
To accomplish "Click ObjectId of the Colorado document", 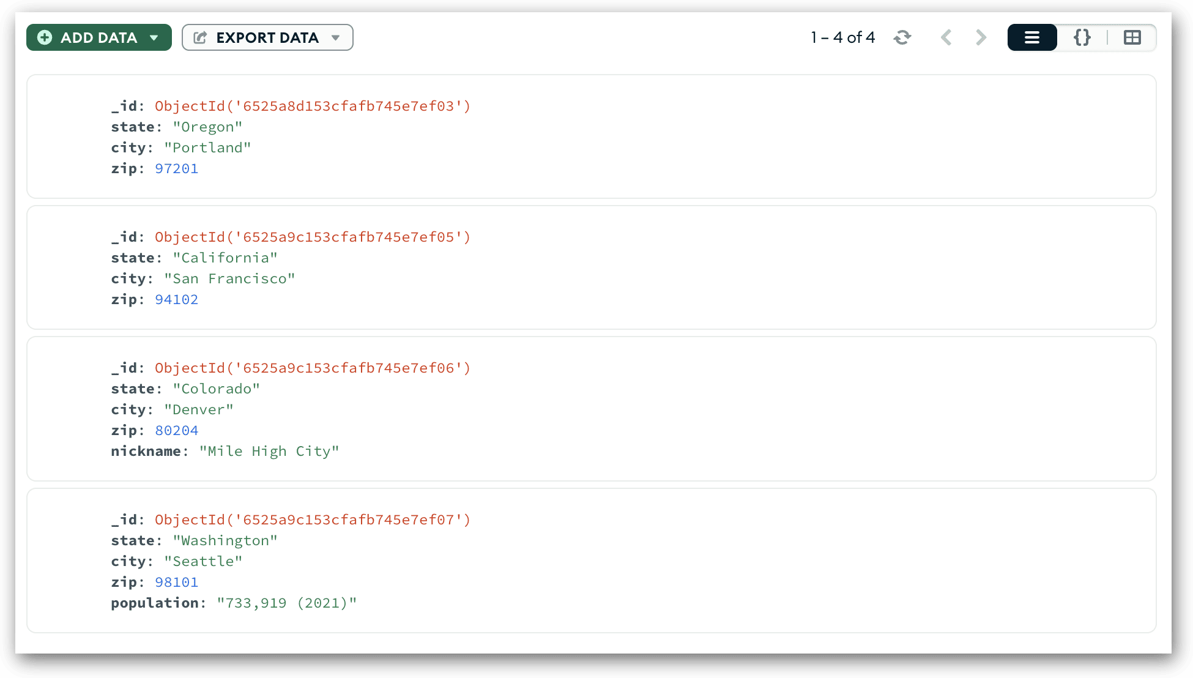I will click(x=313, y=368).
